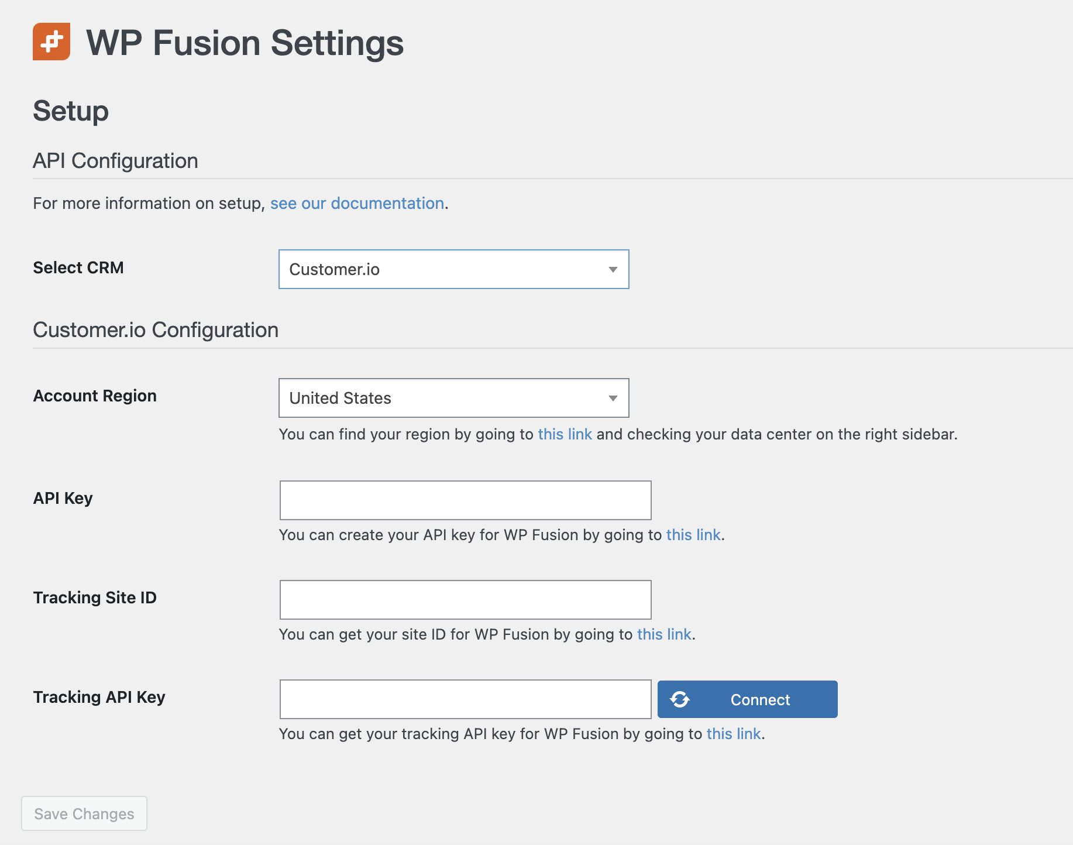The width and height of the screenshot is (1073, 845).
Task: Open 'this link' to create API key
Action: point(693,535)
